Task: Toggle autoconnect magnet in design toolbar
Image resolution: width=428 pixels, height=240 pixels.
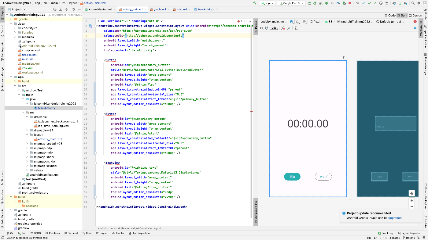Action: click(x=267, y=28)
